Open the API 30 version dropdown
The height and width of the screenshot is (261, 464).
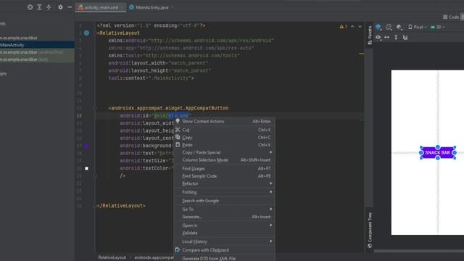click(x=437, y=28)
